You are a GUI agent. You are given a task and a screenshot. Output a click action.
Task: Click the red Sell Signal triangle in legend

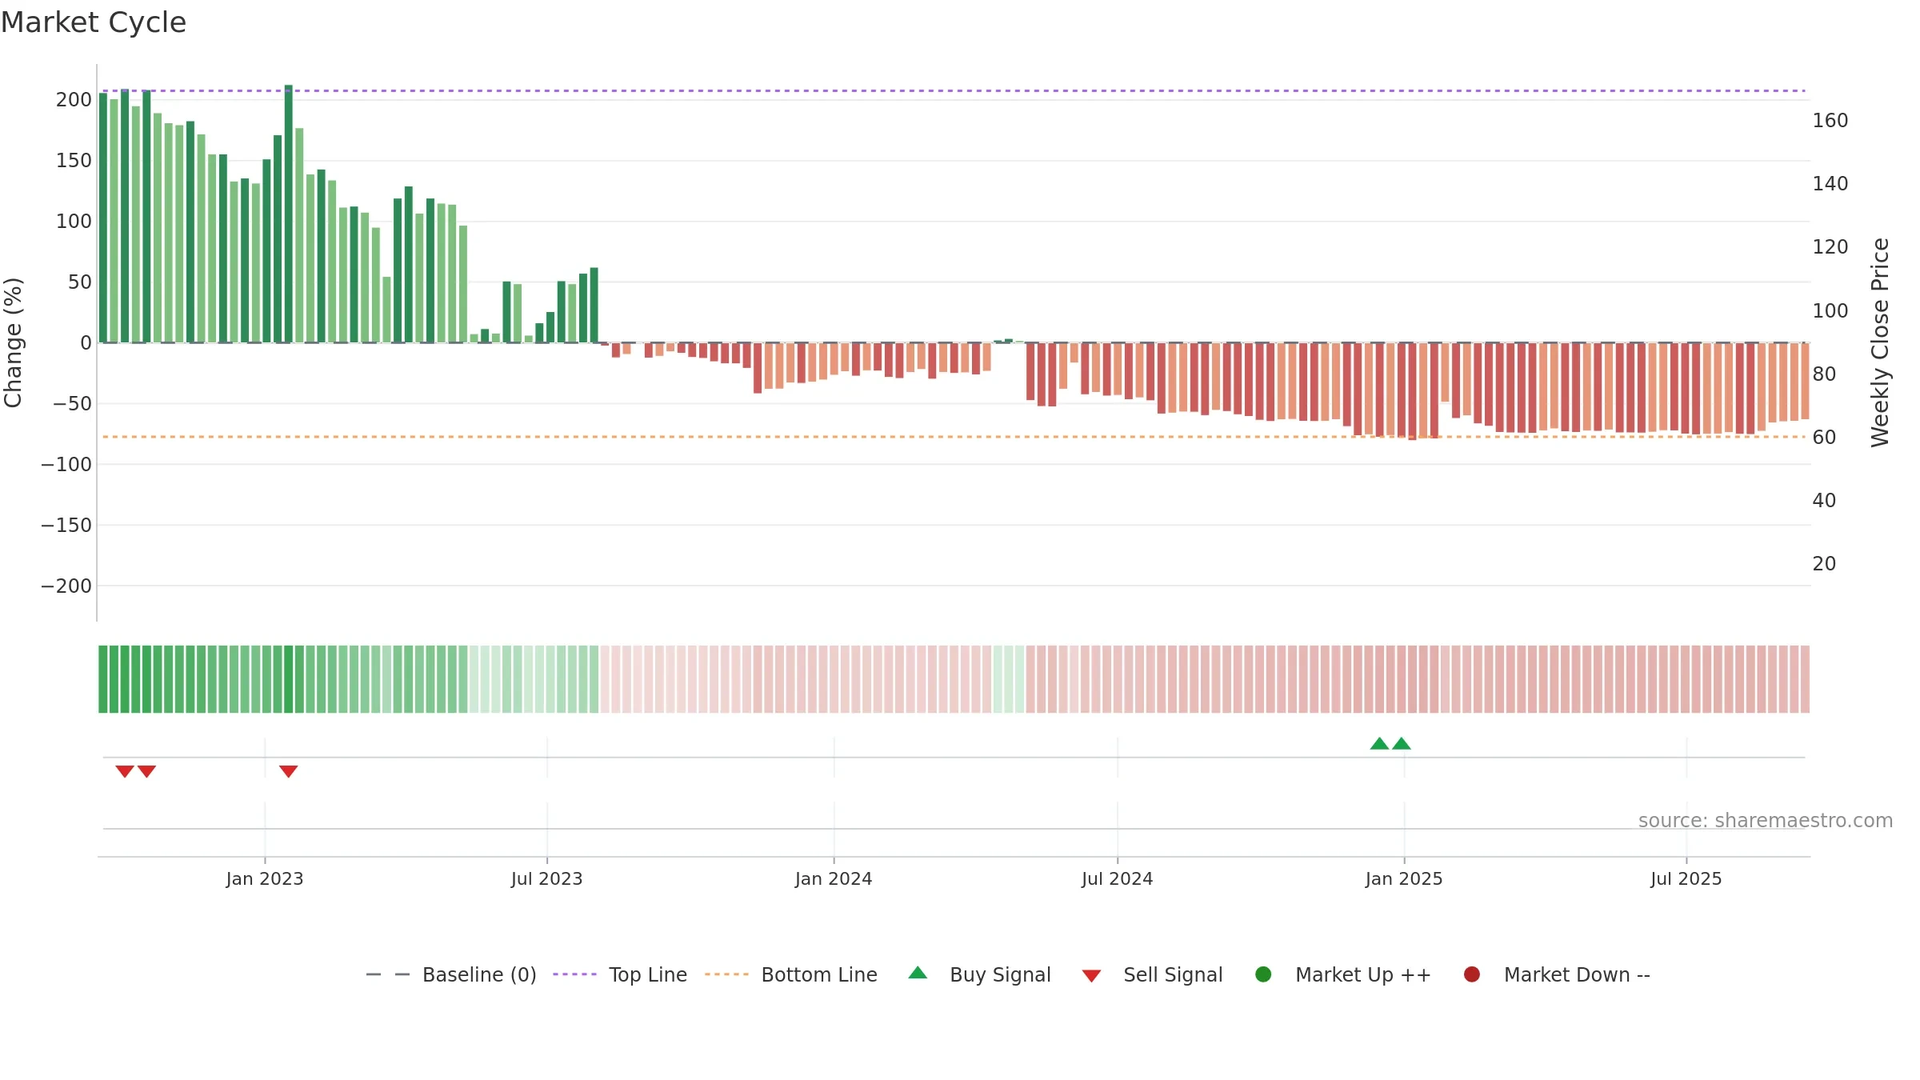click(1092, 976)
